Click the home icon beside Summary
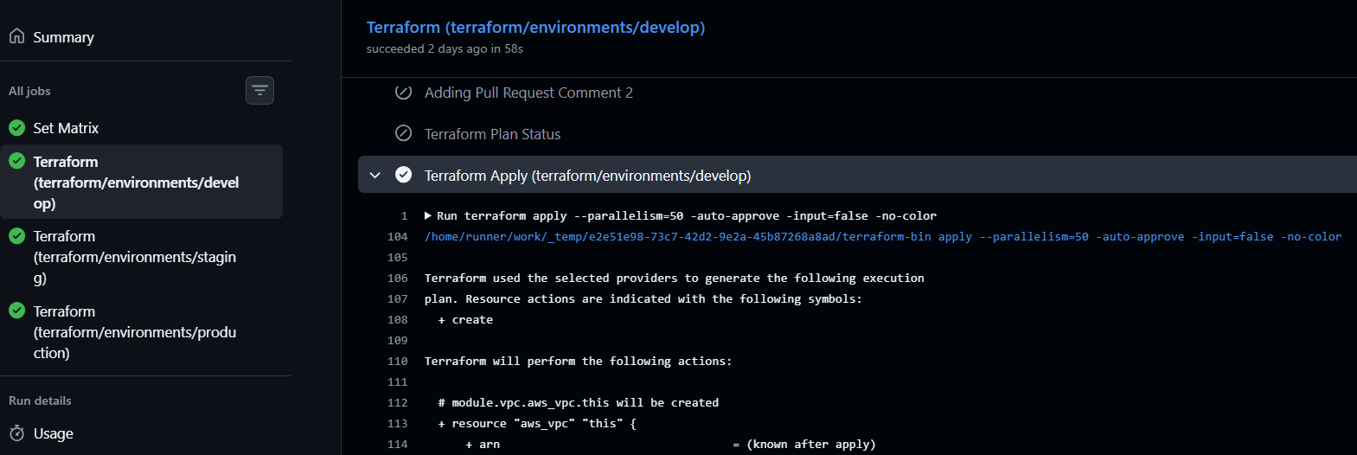1357x455 pixels. [16, 36]
